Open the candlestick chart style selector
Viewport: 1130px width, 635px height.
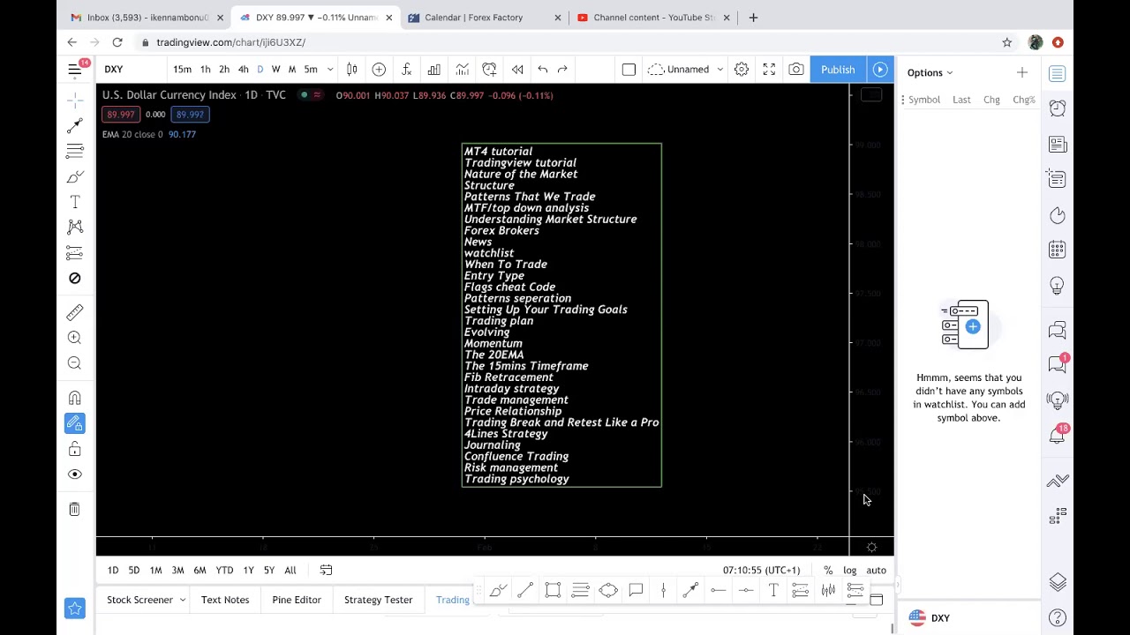tap(351, 70)
